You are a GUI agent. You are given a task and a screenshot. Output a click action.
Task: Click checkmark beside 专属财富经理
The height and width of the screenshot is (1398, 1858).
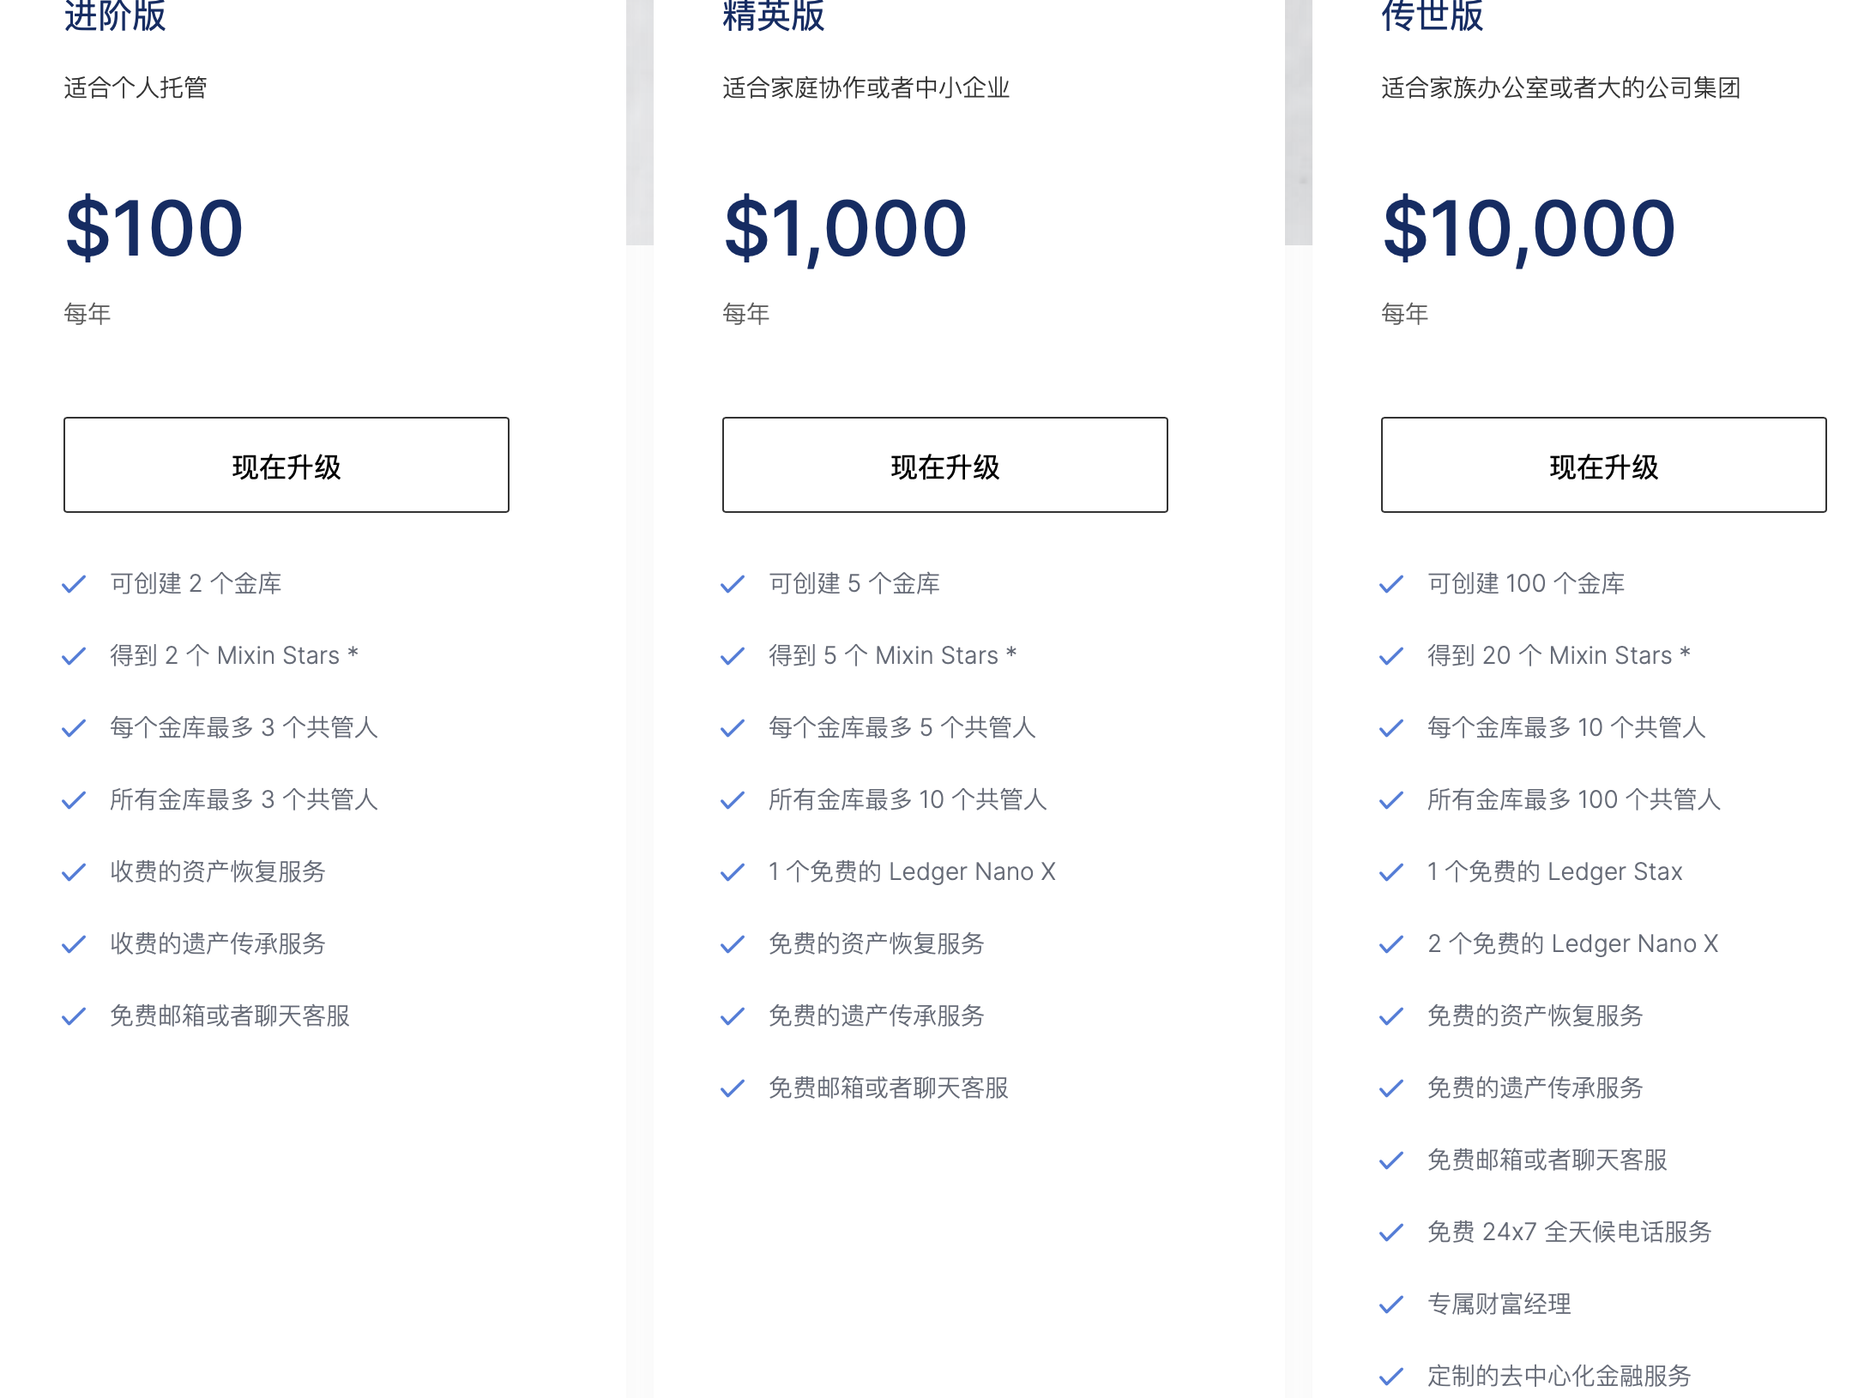[1391, 1305]
